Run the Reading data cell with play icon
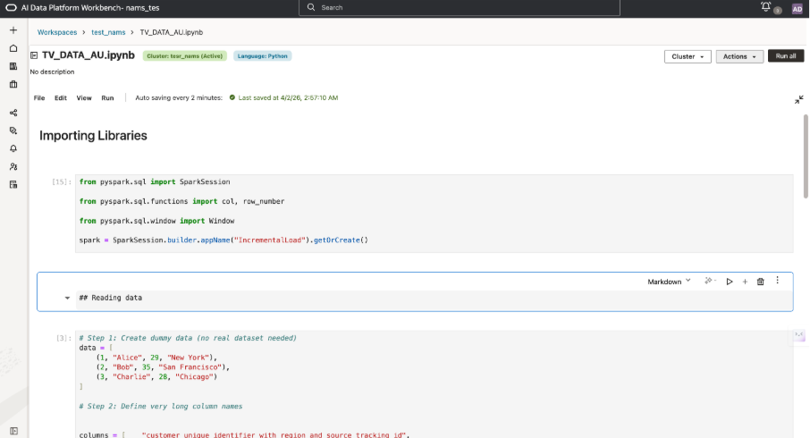This screenshot has width=810, height=438. (730, 281)
